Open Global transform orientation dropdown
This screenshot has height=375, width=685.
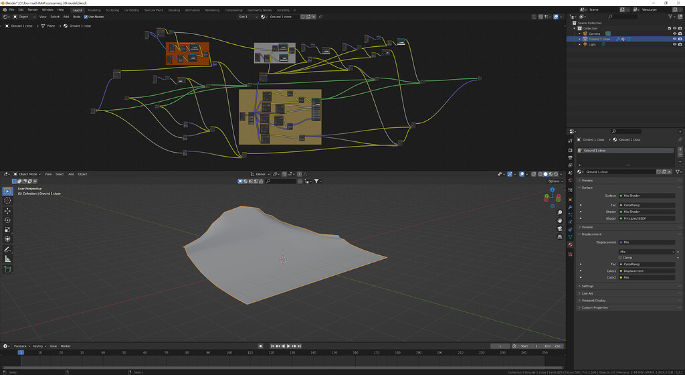point(260,174)
